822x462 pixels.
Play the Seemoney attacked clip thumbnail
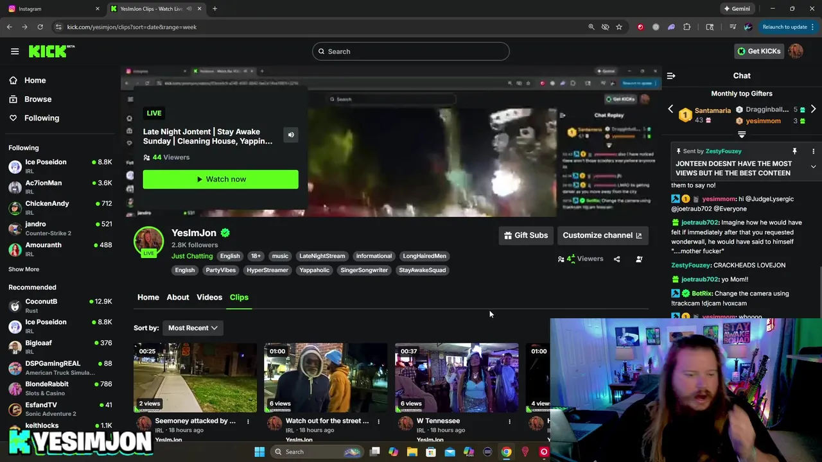click(x=195, y=378)
